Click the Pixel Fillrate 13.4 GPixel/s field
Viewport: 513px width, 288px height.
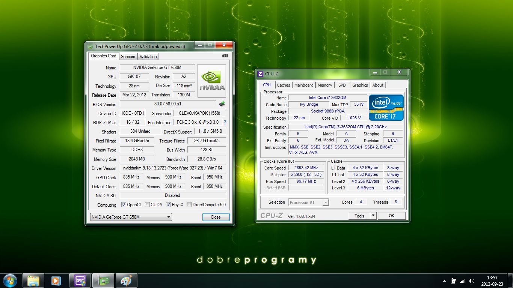tap(137, 141)
